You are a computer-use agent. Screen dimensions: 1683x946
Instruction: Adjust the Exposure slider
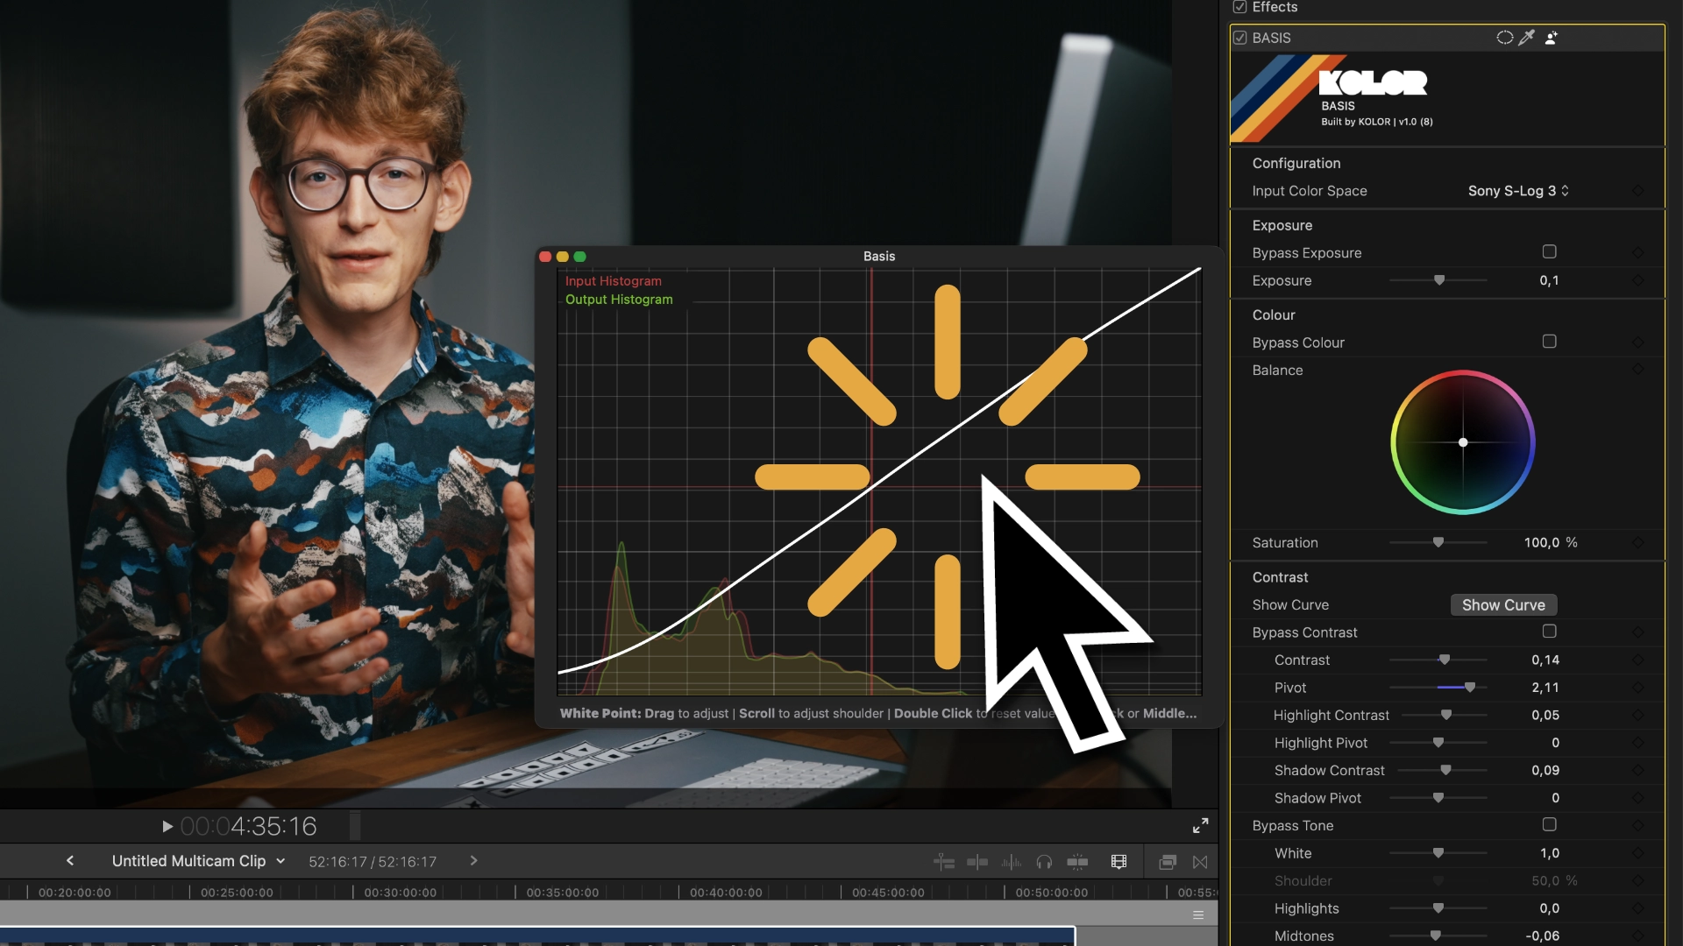point(1438,280)
